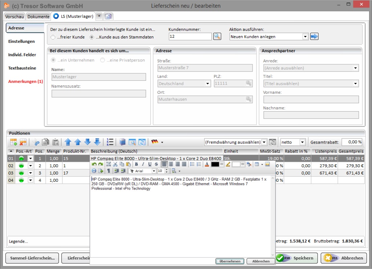Click the customer search magnifier icon

tap(217, 36)
